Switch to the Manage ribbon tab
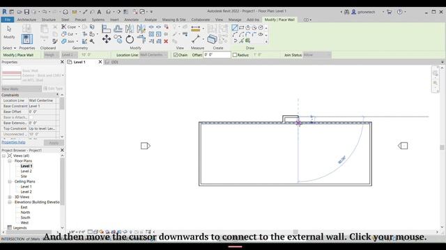The width and height of the screenshot is (446, 250). (x=235, y=19)
